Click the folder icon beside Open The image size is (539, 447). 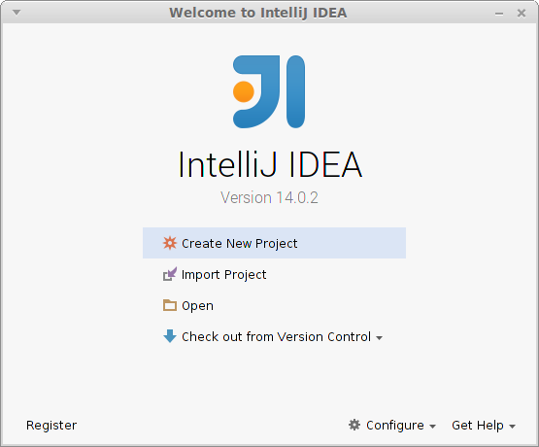[169, 305]
